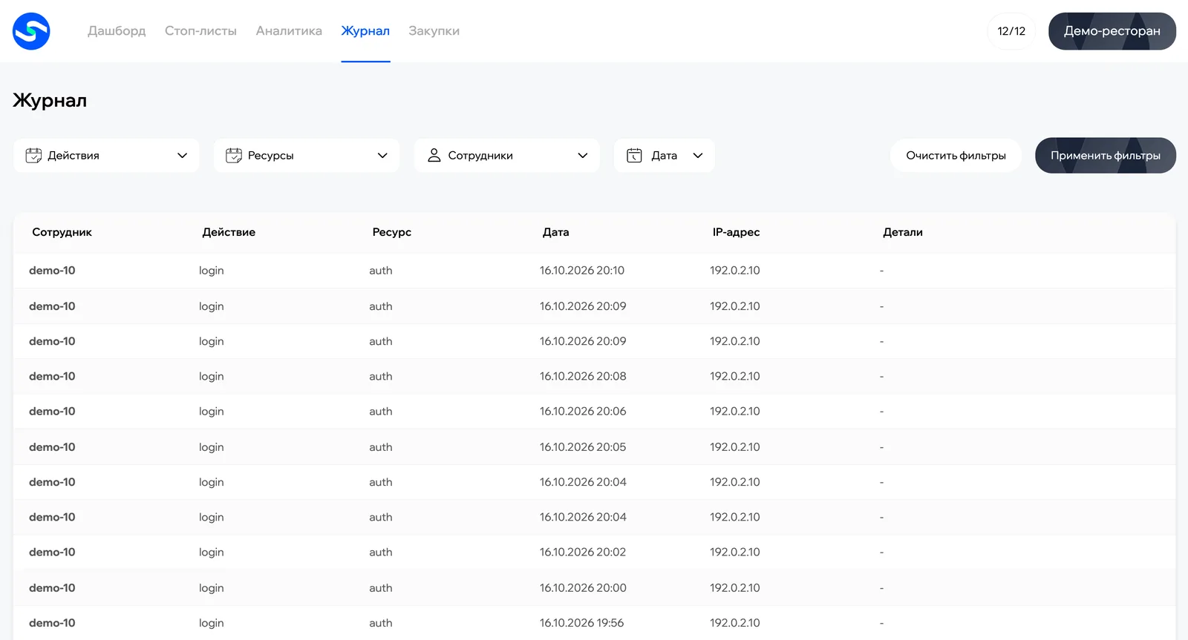
Task: Select the date cell 16.10.2026 20:02
Action: (583, 552)
